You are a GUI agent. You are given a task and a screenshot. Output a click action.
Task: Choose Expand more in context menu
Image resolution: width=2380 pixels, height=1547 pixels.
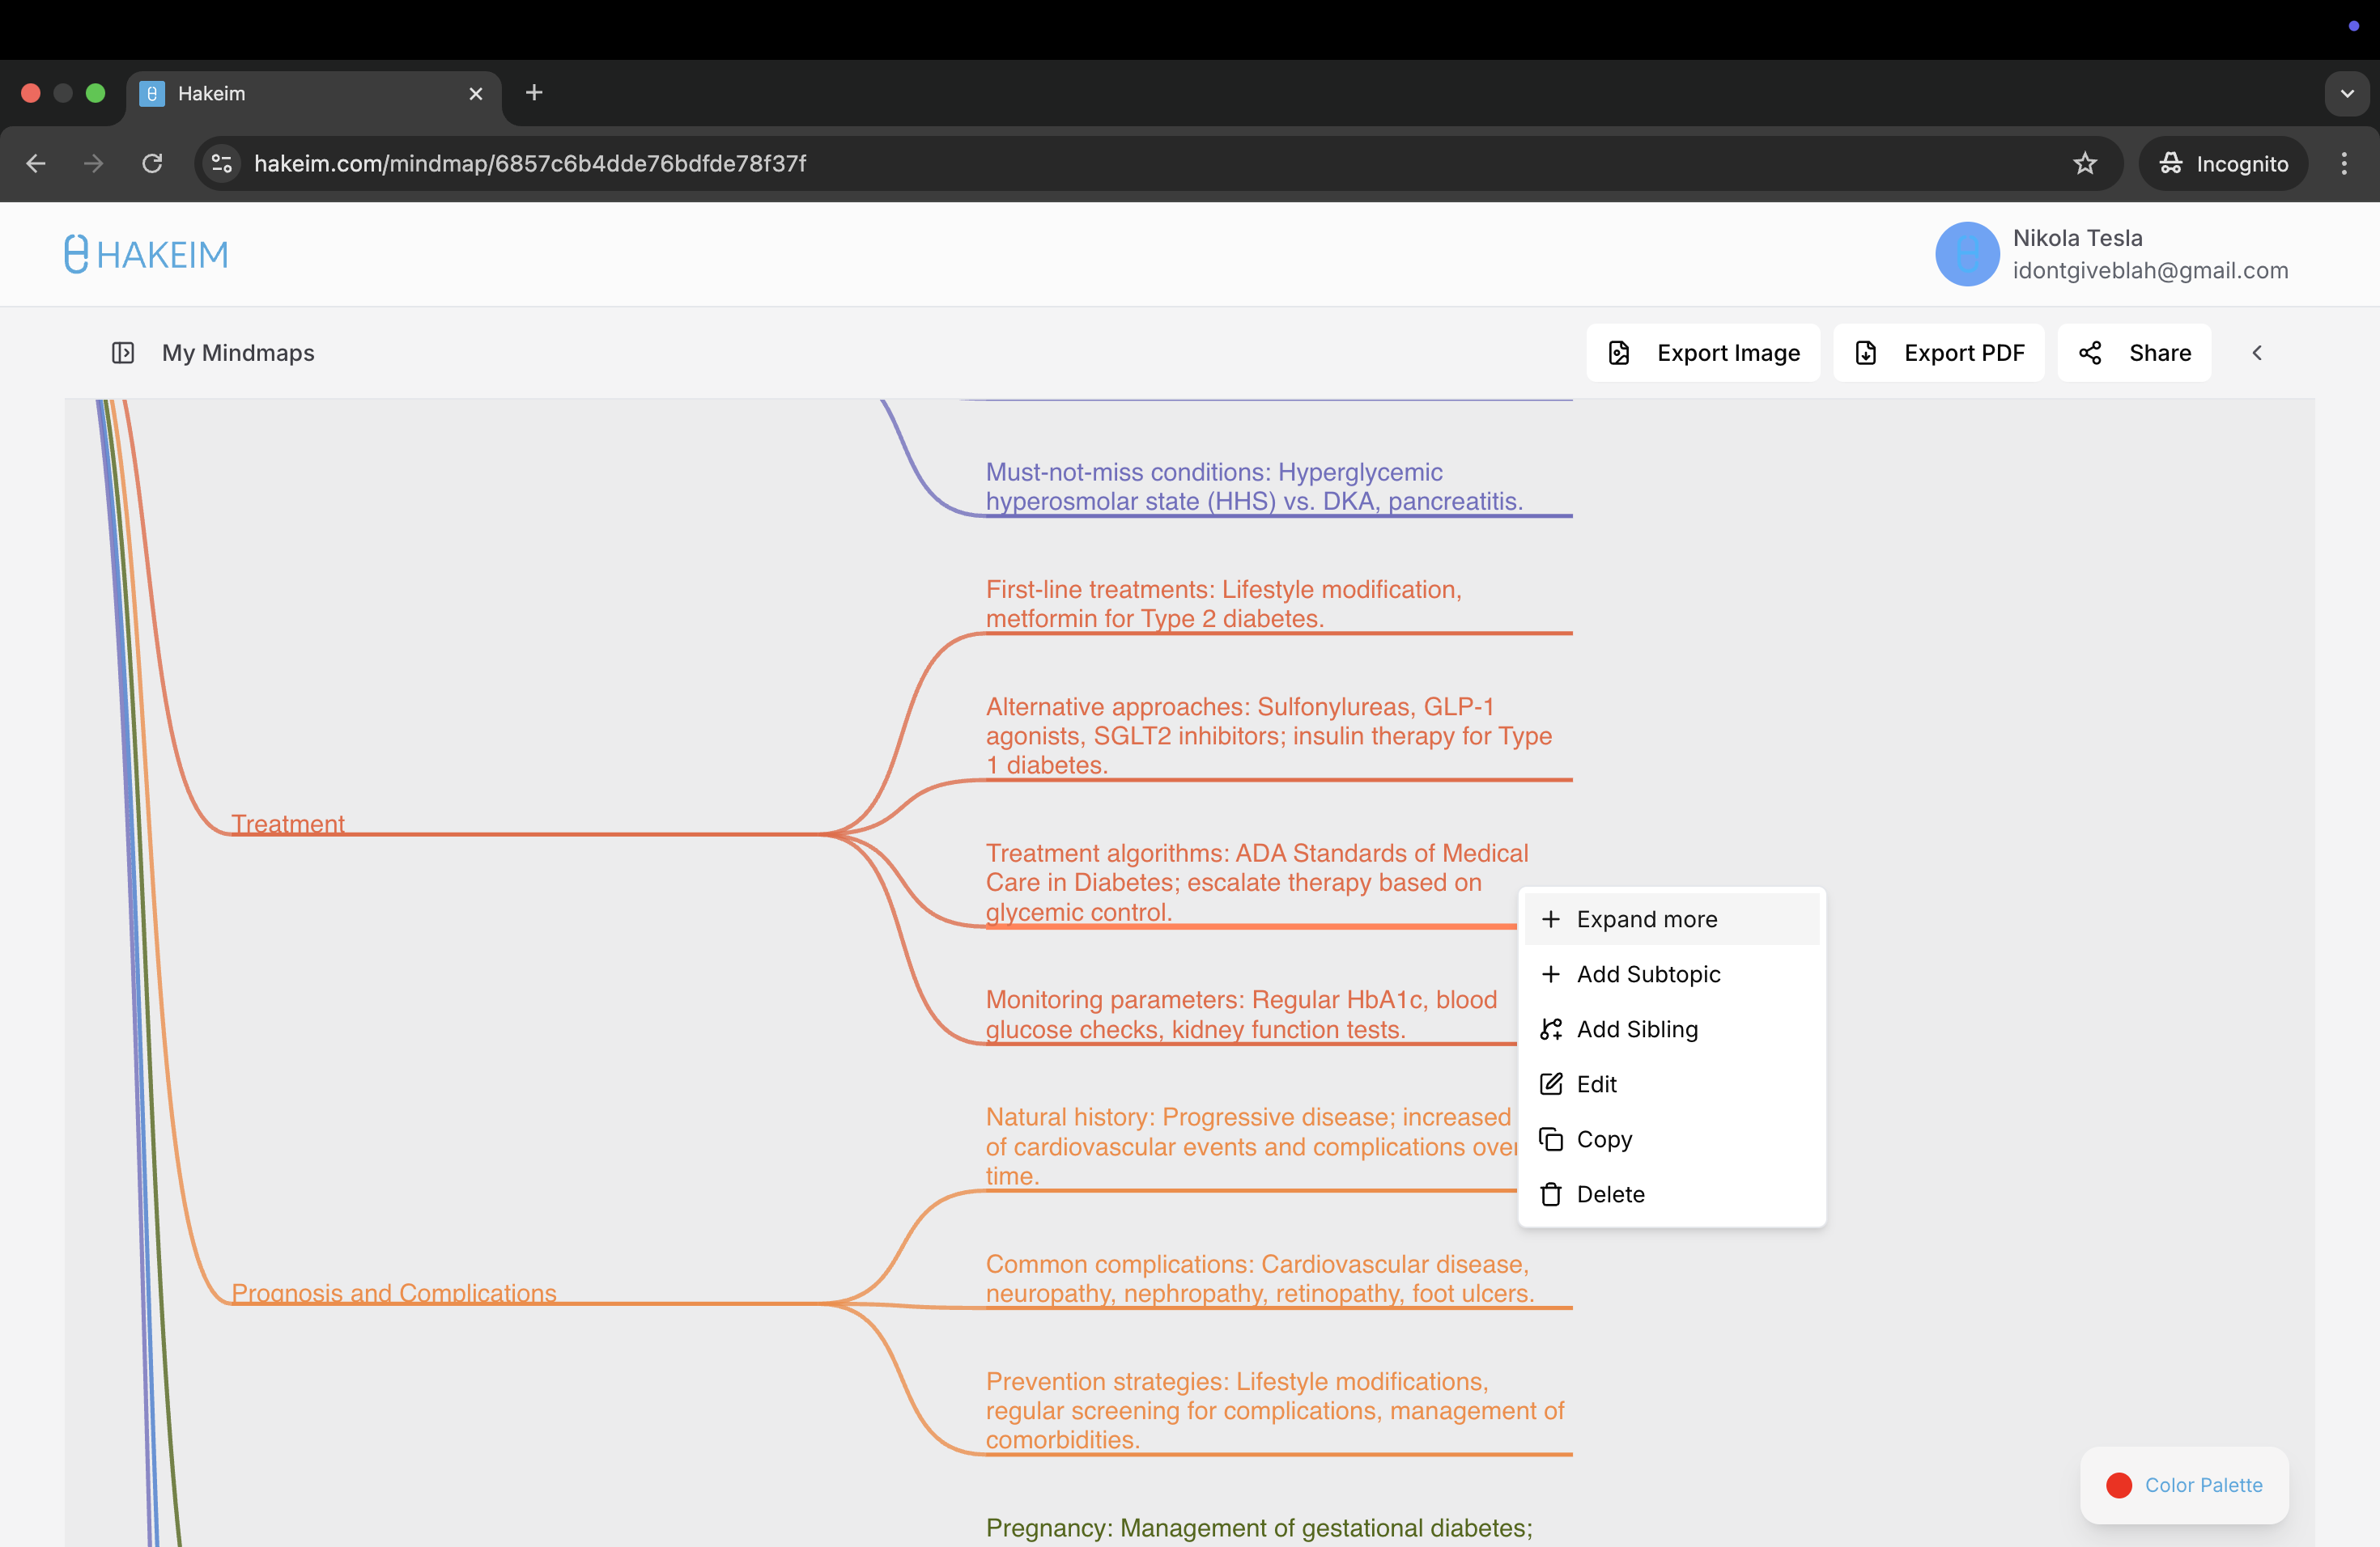coord(1672,919)
